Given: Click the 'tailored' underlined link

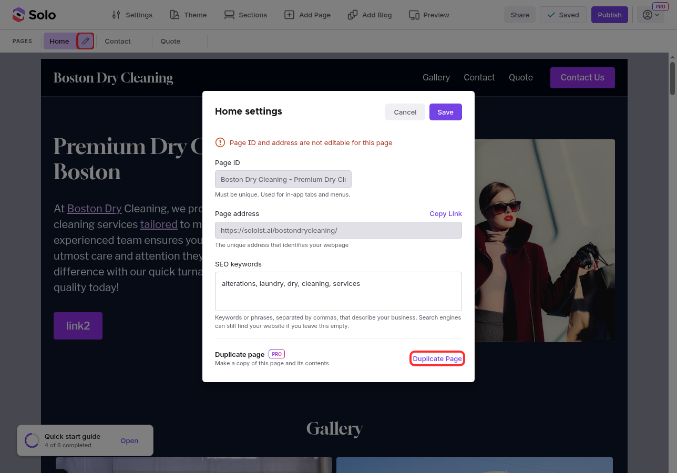Looking at the screenshot, I should tap(159, 224).
